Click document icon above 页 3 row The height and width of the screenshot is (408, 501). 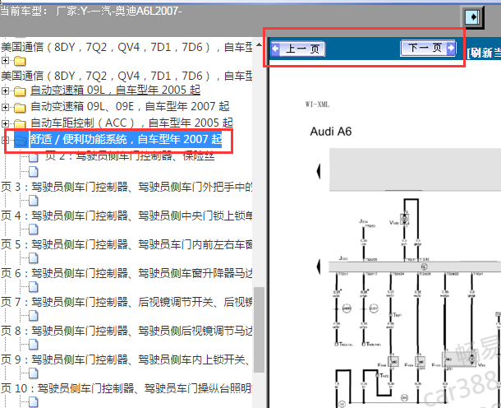[x=33, y=172]
